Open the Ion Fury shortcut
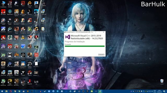 click(x=16, y=4)
